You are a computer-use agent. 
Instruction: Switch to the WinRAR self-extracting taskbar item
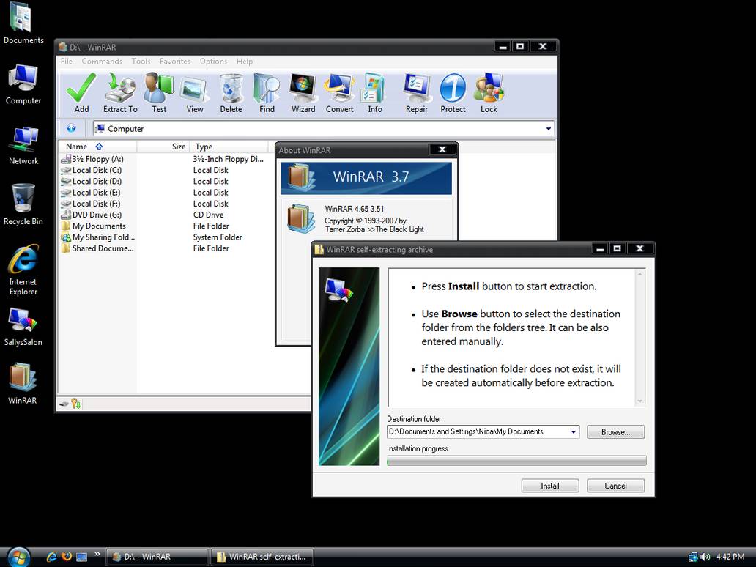262,557
